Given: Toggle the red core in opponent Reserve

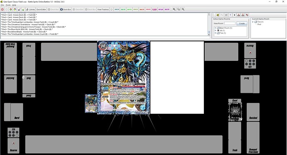Looking at the screenshot, I should click(x=250, y=53).
